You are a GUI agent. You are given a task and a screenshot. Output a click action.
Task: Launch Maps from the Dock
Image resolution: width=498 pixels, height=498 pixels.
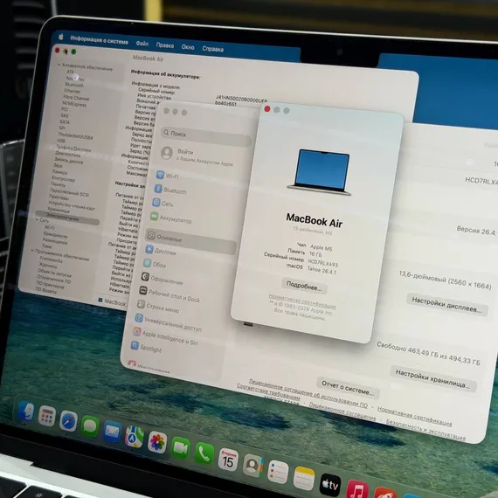[135, 437]
